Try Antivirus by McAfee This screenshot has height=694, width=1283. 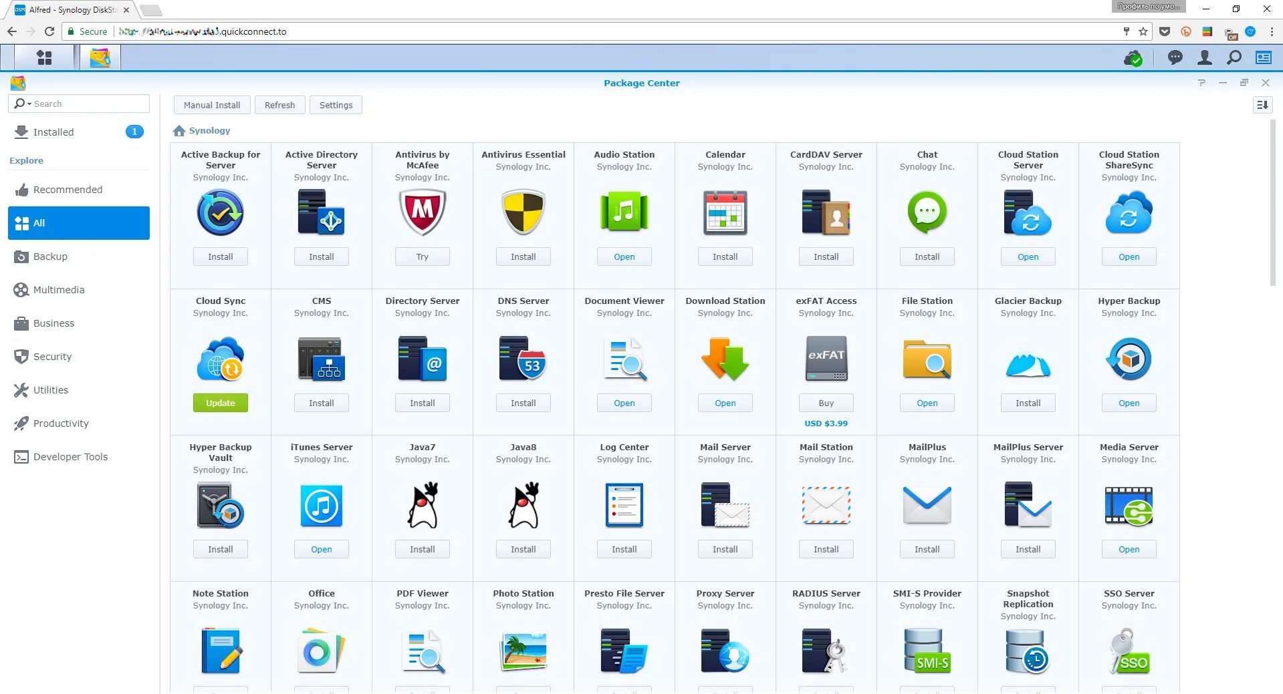(423, 256)
